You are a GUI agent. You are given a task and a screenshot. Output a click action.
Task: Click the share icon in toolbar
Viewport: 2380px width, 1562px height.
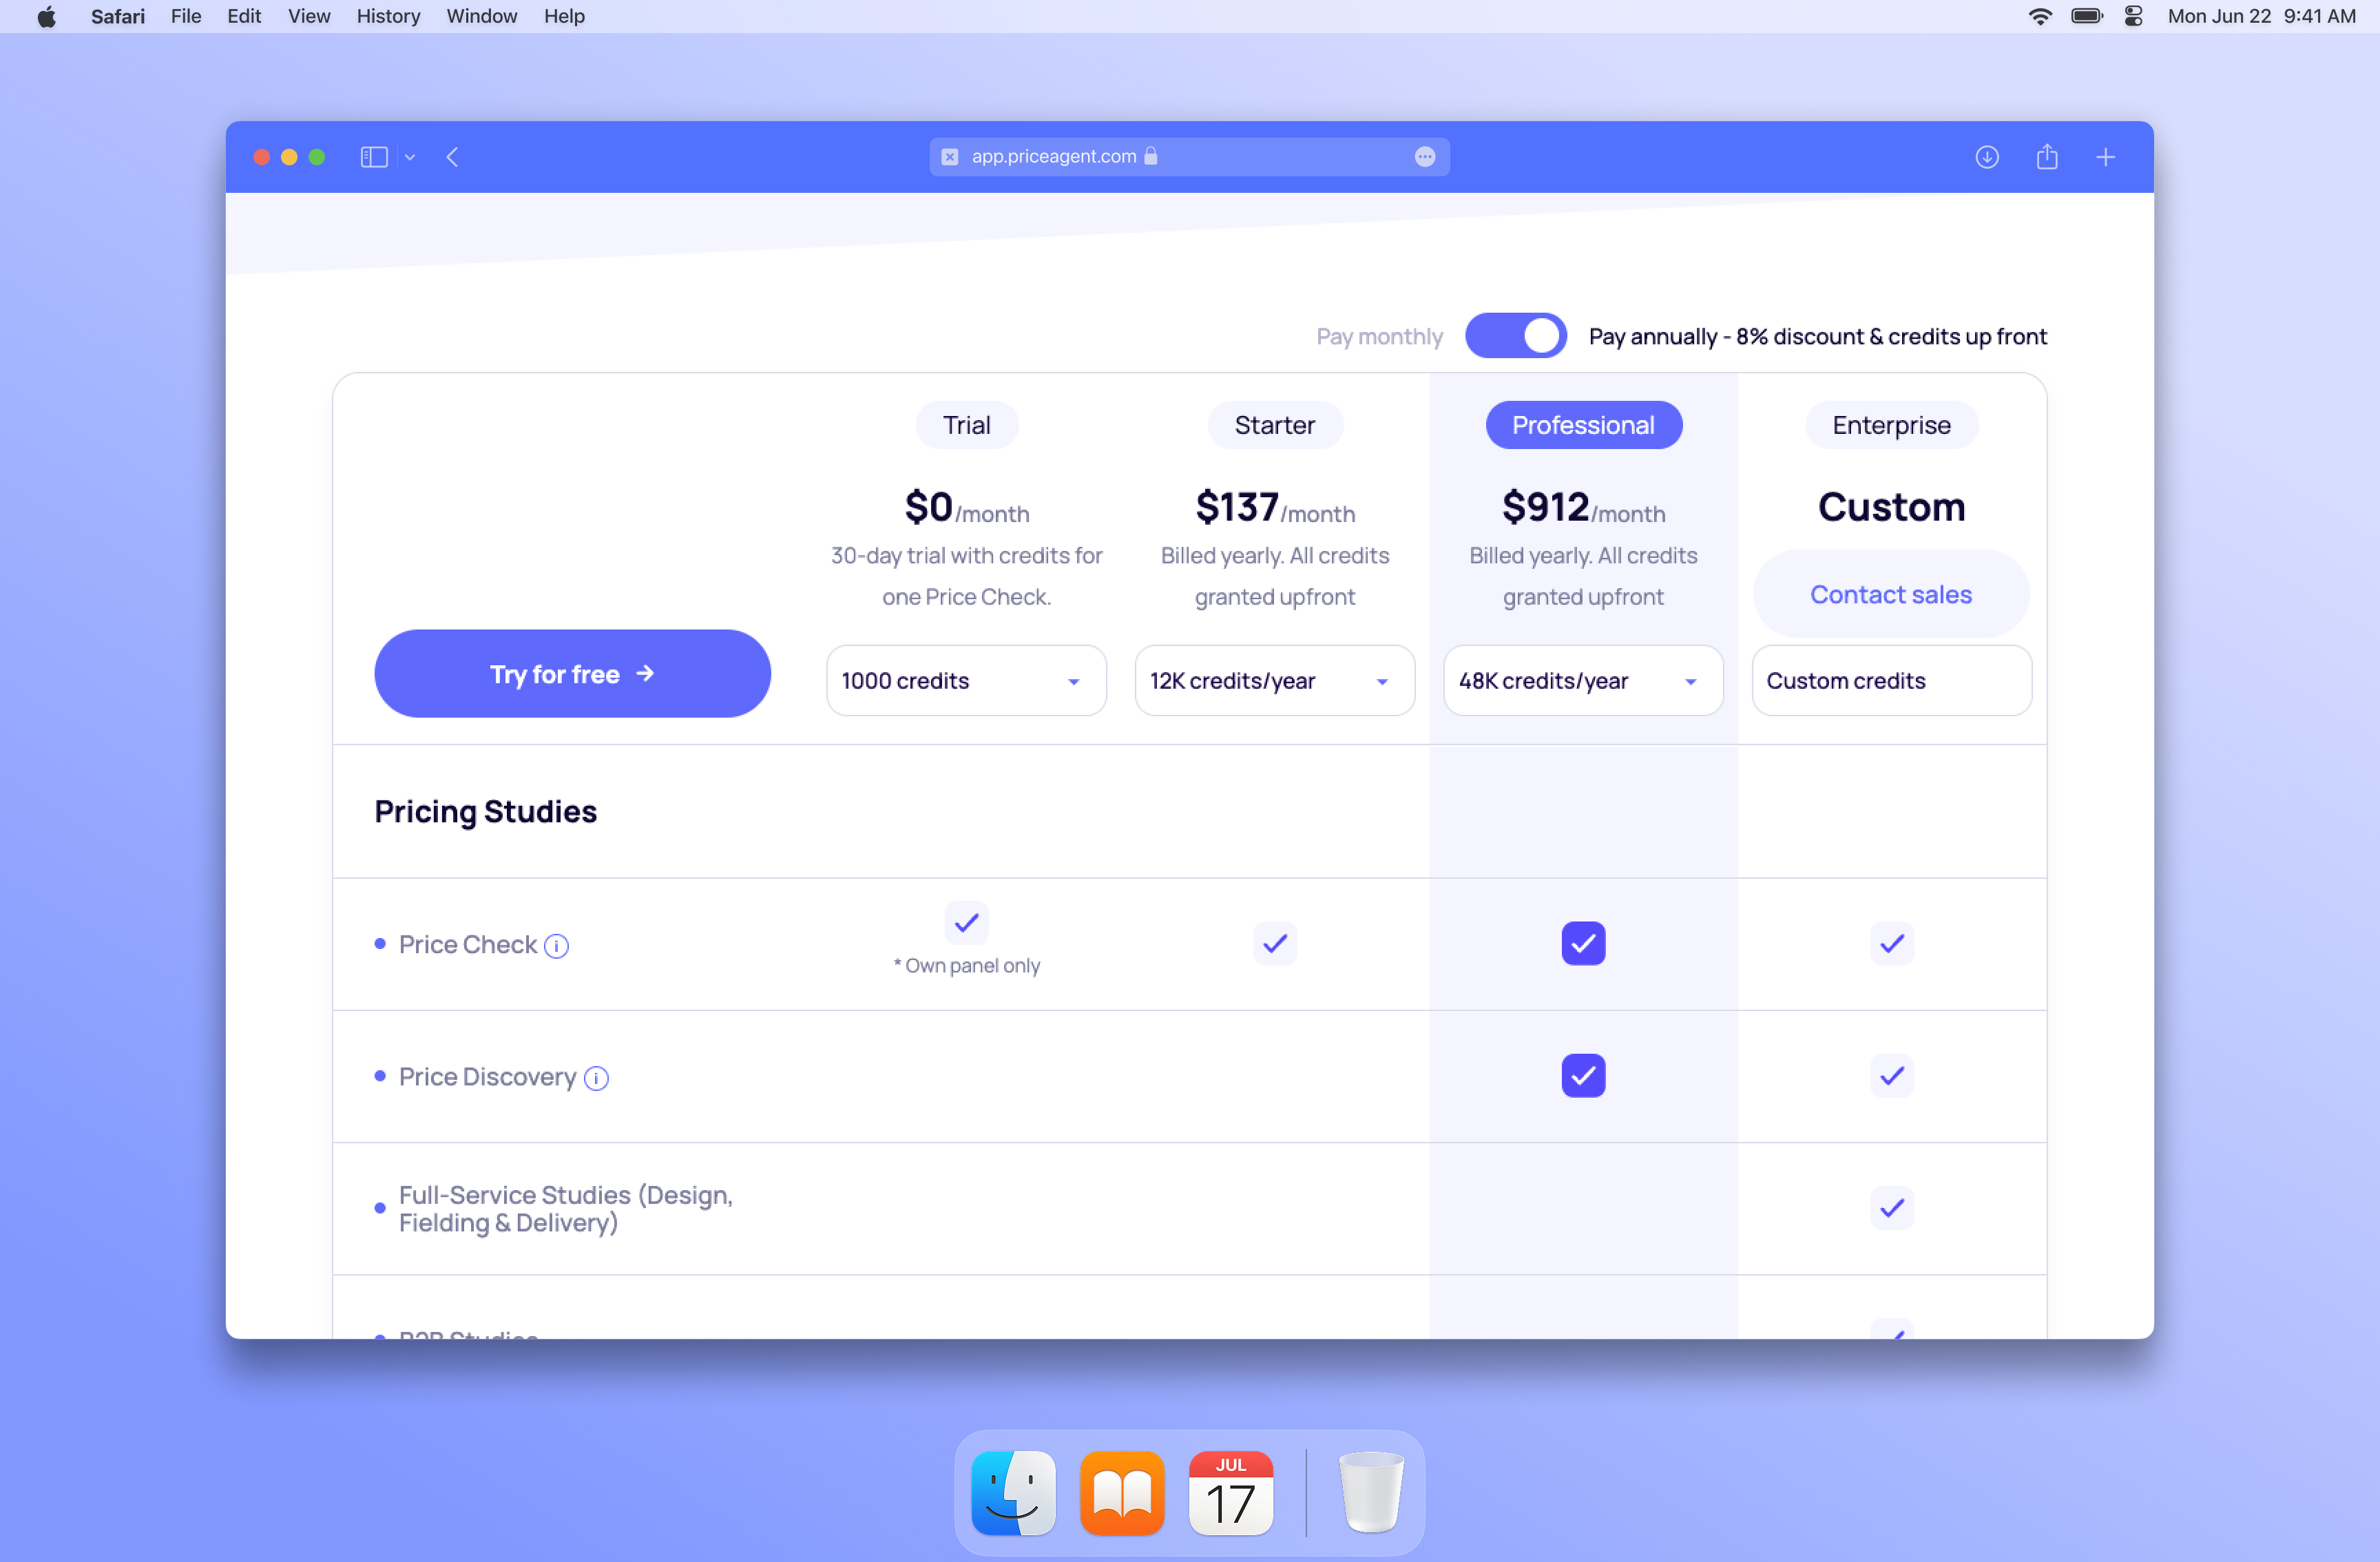click(2046, 157)
